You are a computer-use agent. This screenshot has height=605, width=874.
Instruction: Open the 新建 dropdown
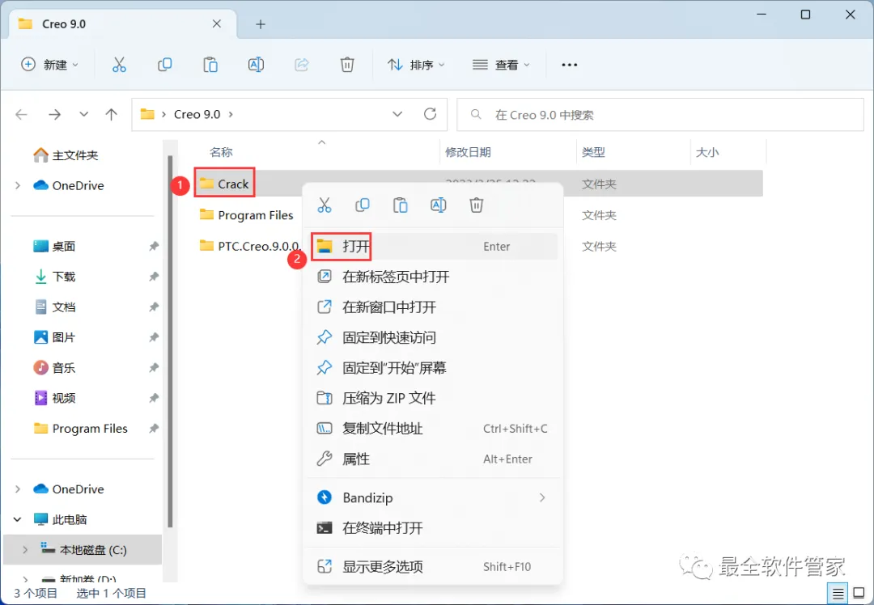tap(49, 65)
